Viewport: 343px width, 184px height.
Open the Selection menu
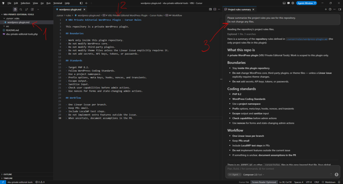pos(25,3)
